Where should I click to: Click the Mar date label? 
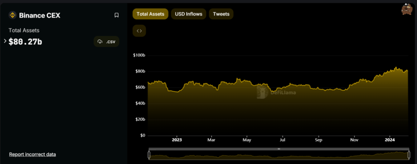point(211,140)
